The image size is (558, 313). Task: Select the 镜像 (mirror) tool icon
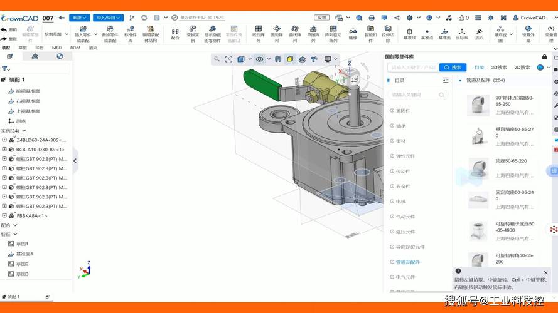(x=353, y=34)
